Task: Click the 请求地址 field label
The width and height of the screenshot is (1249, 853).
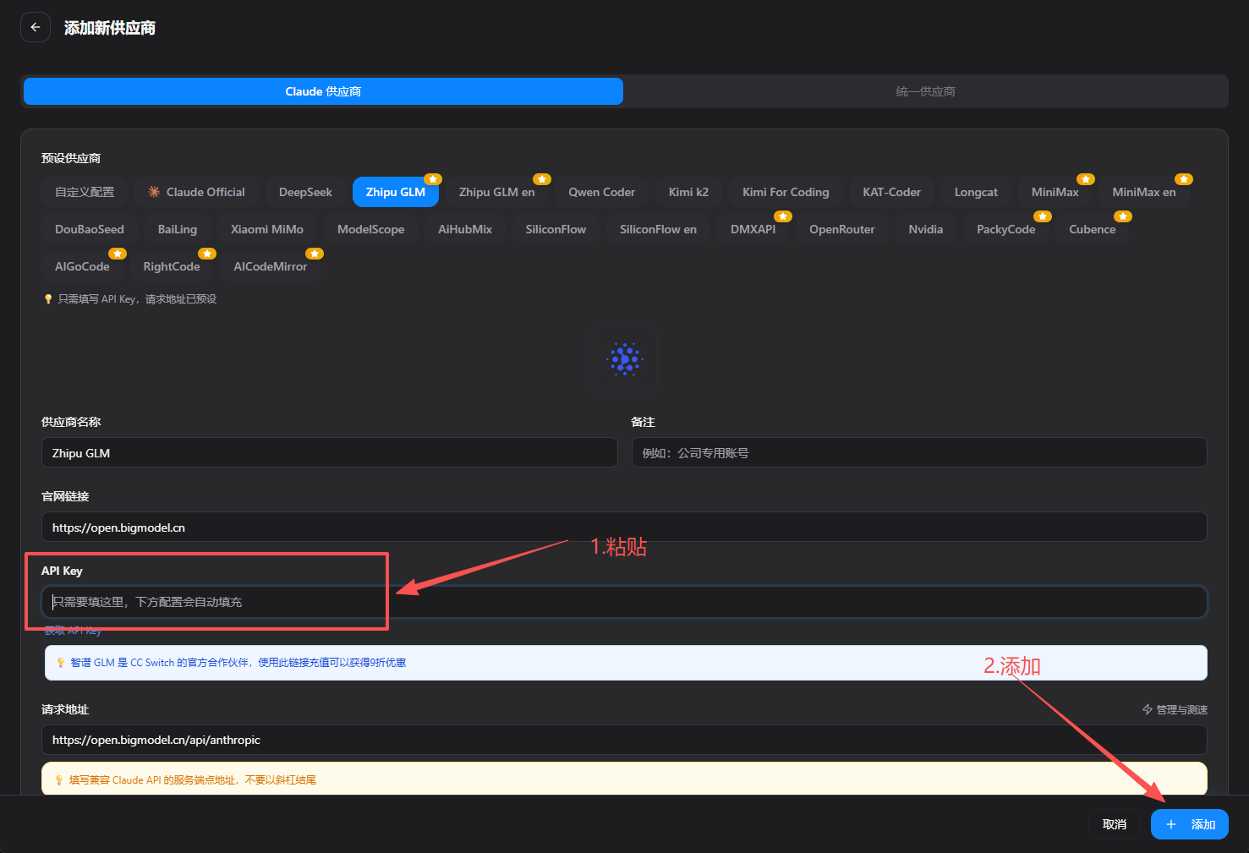Action: pyautogui.click(x=65, y=709)
